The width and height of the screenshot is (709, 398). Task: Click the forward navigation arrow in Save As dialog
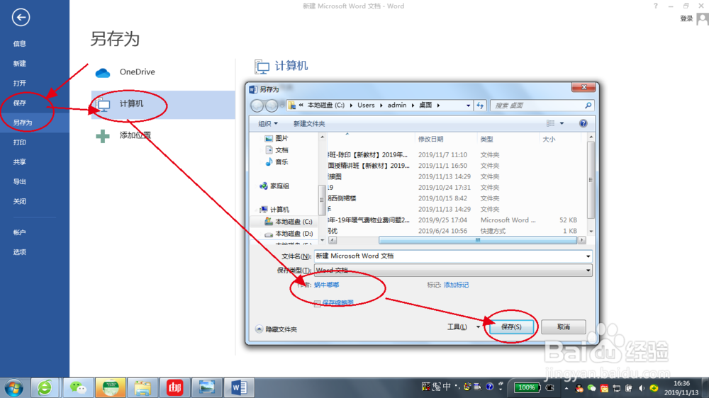pyautogui.click(x=272, y=106)
